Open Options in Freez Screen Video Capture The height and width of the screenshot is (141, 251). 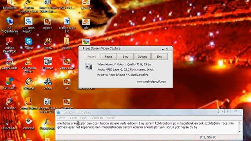point(142,56)
